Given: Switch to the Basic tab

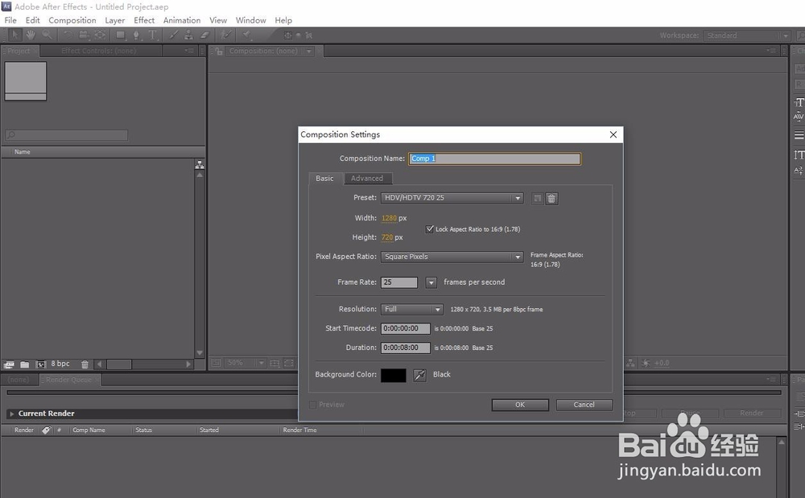Looking at the screenshot, I should [x=324, y=179].
